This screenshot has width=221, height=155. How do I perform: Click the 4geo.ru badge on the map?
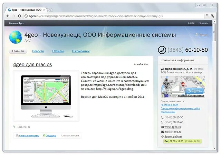(195, 91)
